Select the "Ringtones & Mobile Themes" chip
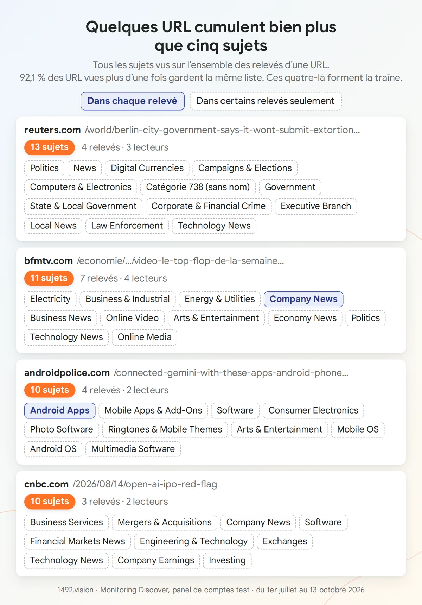The height and width of the screenshot is (605, 422). pos(165,430)
